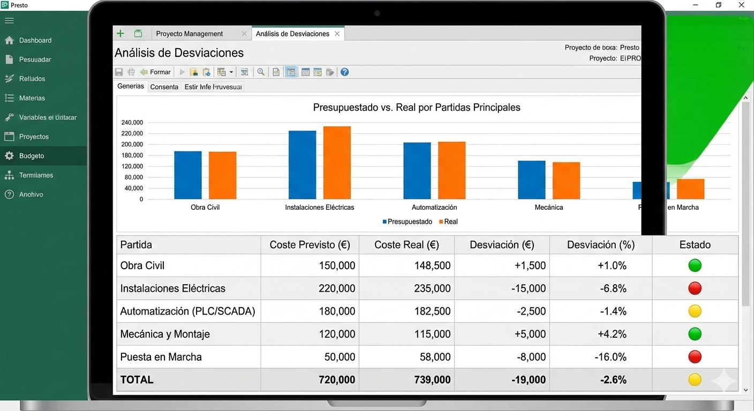Click the document page toolbar icon
This screenshot has height=411, width=754.
pyautogui.click(x=276, y=72)
